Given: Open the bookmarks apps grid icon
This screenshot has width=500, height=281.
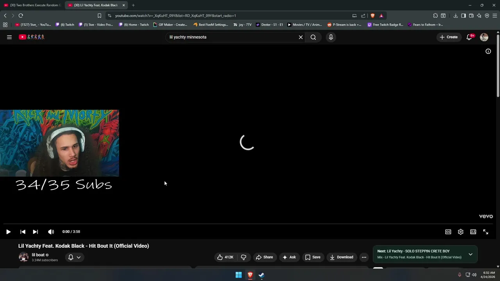Looking at the screenshot, I should [x=5, y=25].
